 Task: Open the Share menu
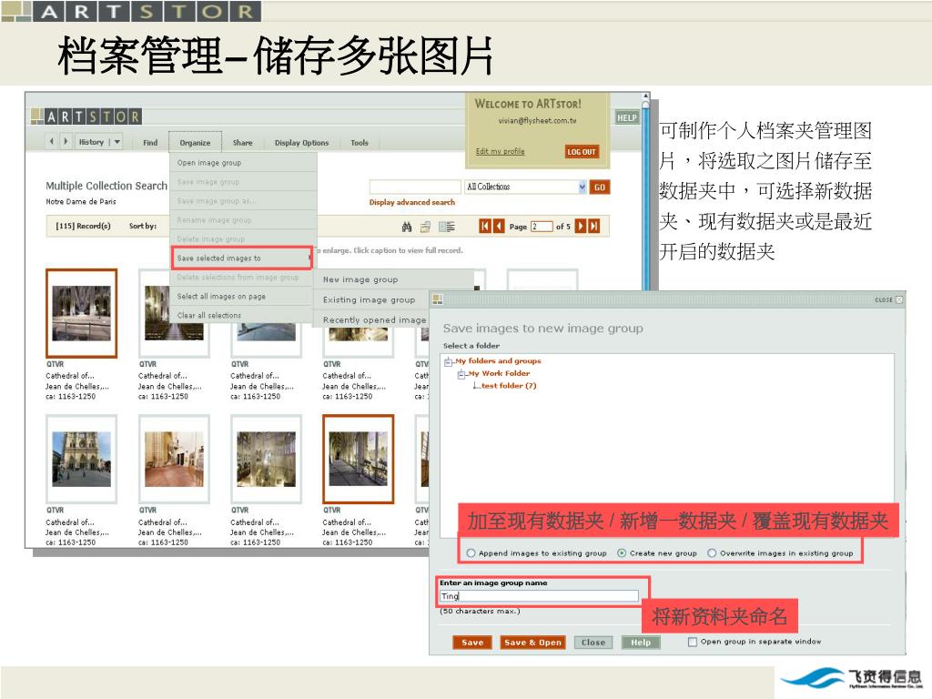click(242, 143)
